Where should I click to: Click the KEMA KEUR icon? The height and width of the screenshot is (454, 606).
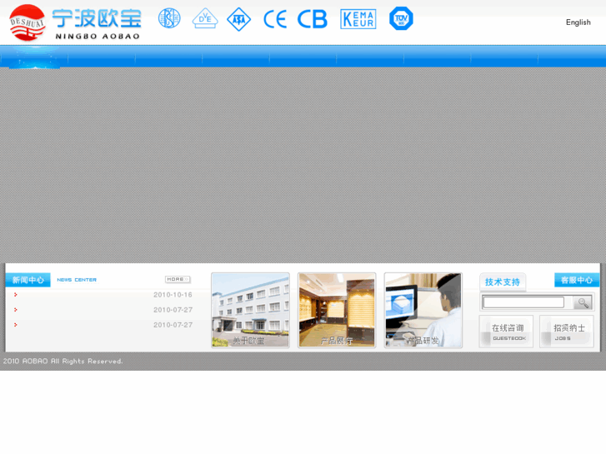coord(358,19)
